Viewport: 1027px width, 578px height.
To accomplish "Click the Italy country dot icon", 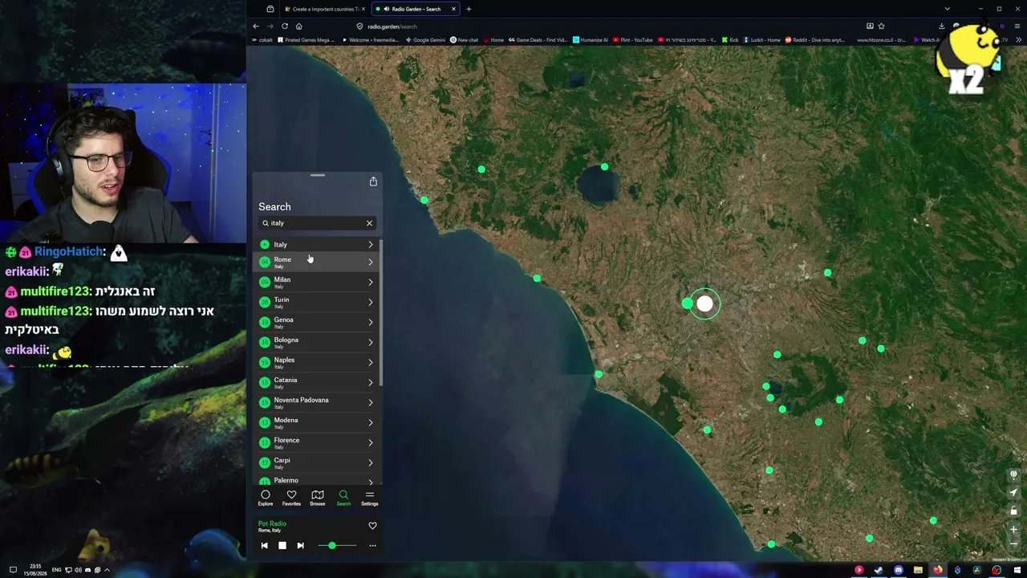I will (x=265, y=244).
